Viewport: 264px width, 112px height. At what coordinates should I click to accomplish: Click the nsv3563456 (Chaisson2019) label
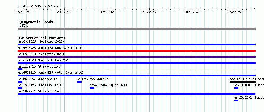click(40, 85)
